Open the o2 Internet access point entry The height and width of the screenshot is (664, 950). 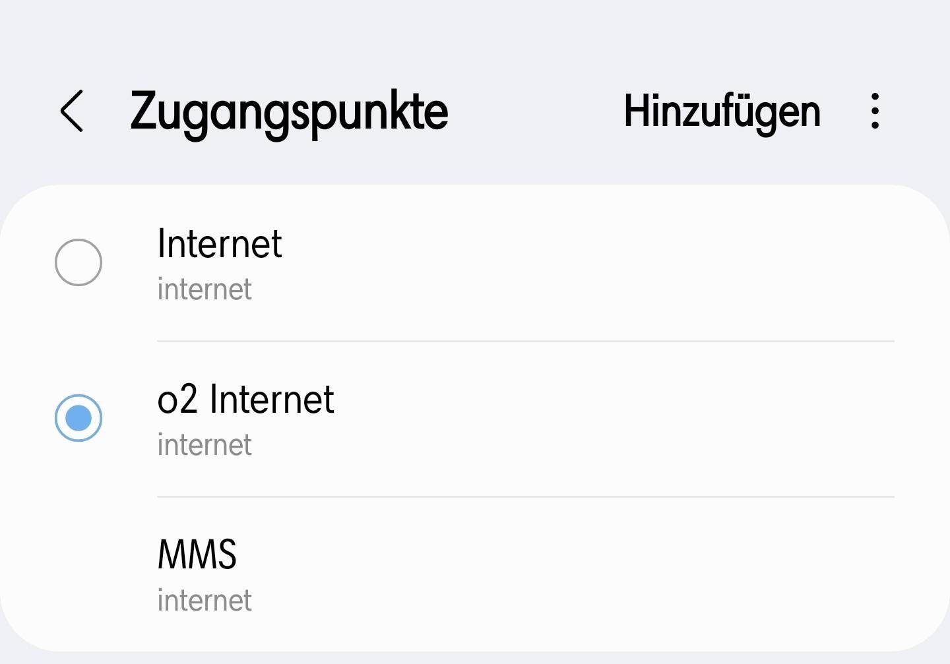[x=245, y=400]
